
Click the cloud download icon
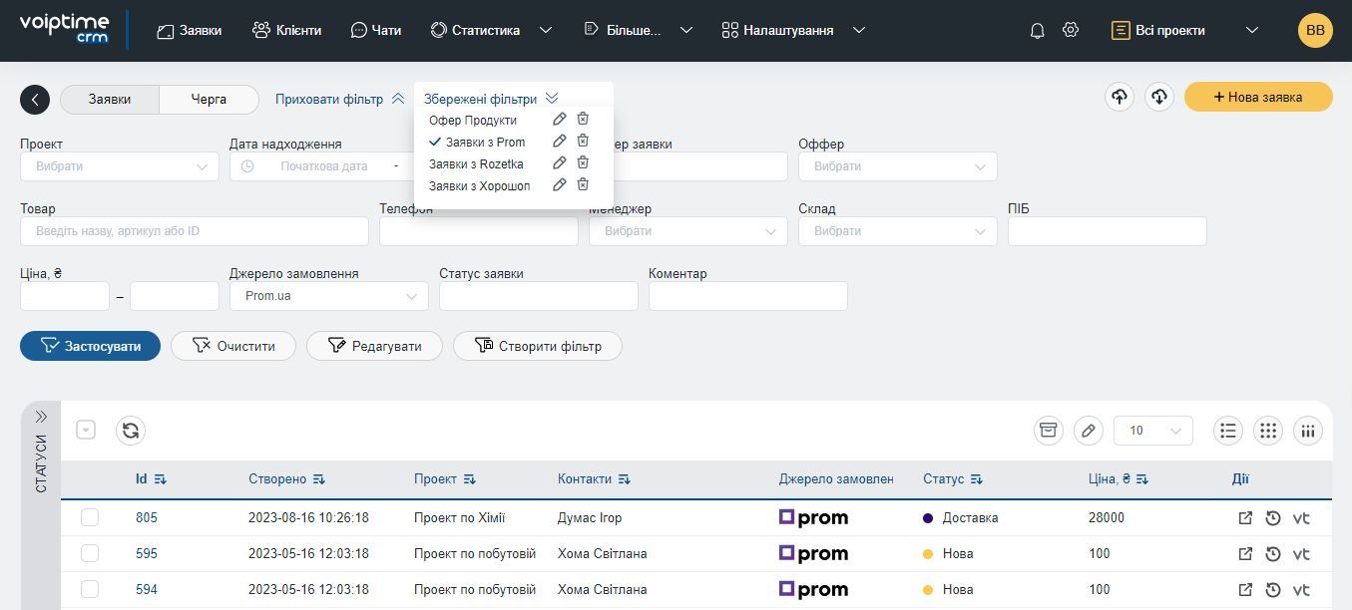pyautogui.click(x=1159, y=97)
